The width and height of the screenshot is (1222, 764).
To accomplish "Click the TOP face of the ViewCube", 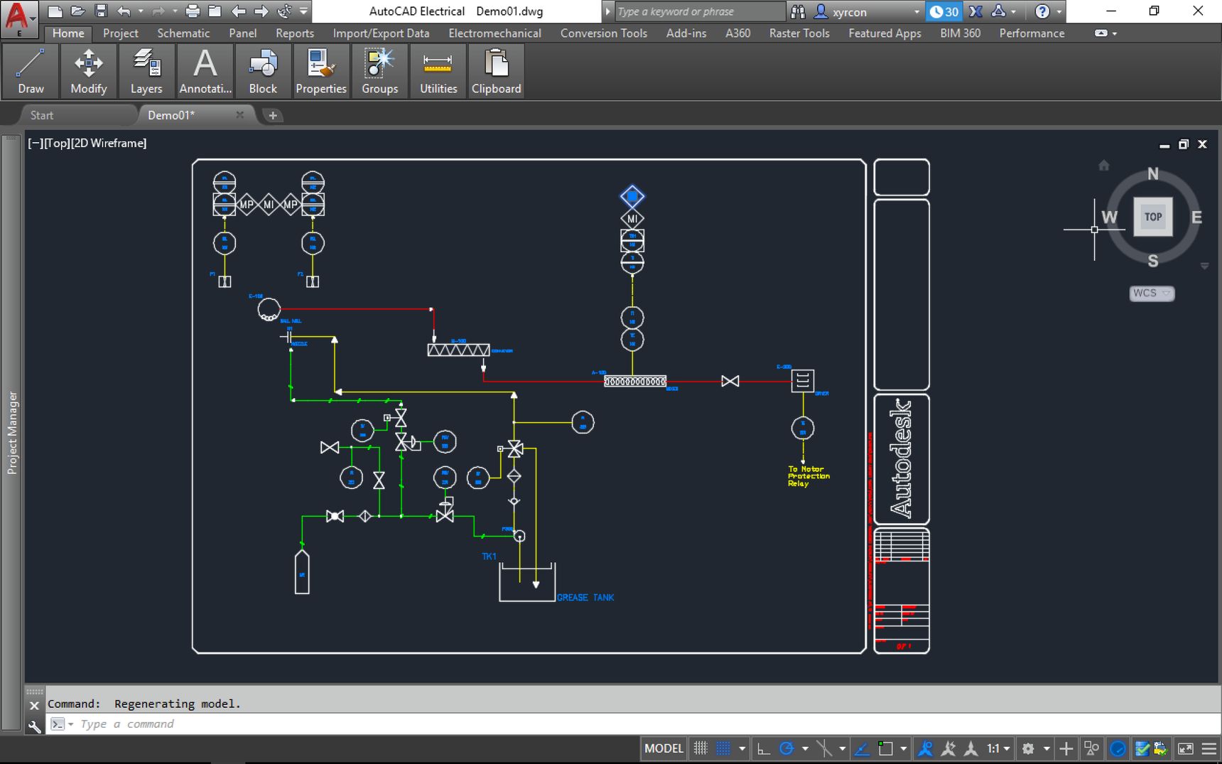I will pos(1152,217).
